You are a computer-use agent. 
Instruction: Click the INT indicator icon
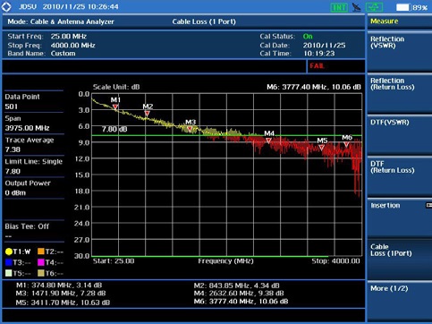[x=339, y=7]
